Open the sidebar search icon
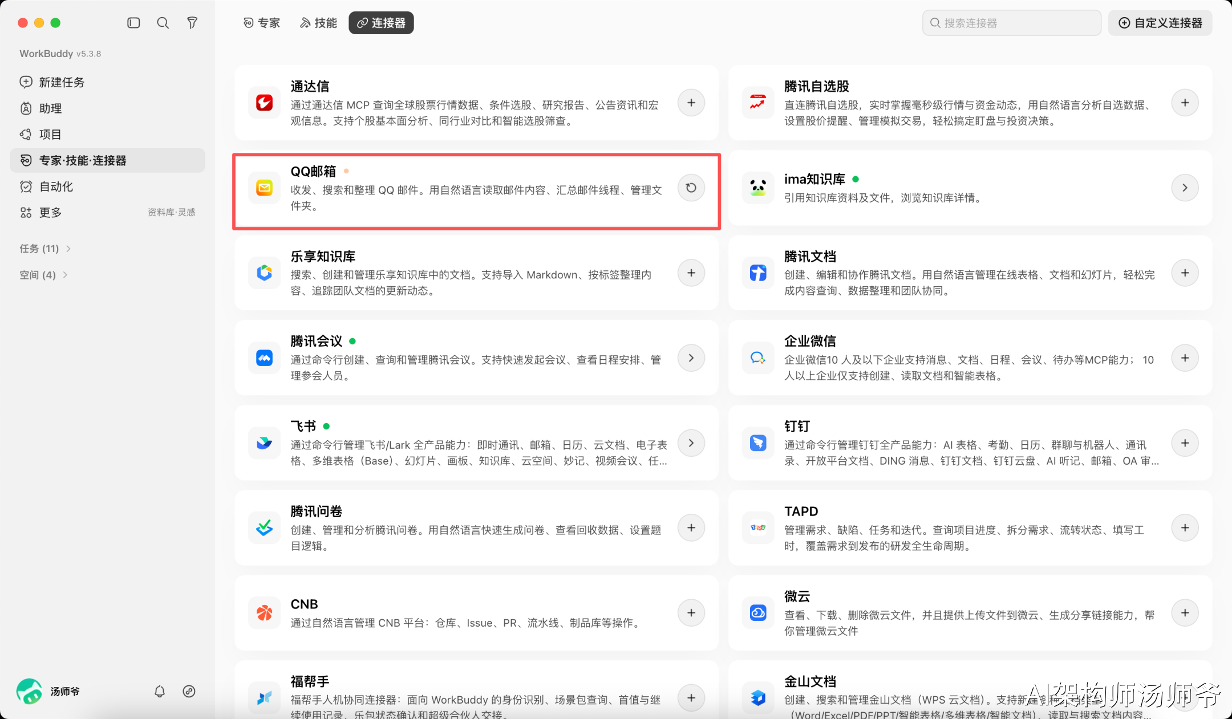The width and height of the screenshot is (1232, 719). click(163, 23)
